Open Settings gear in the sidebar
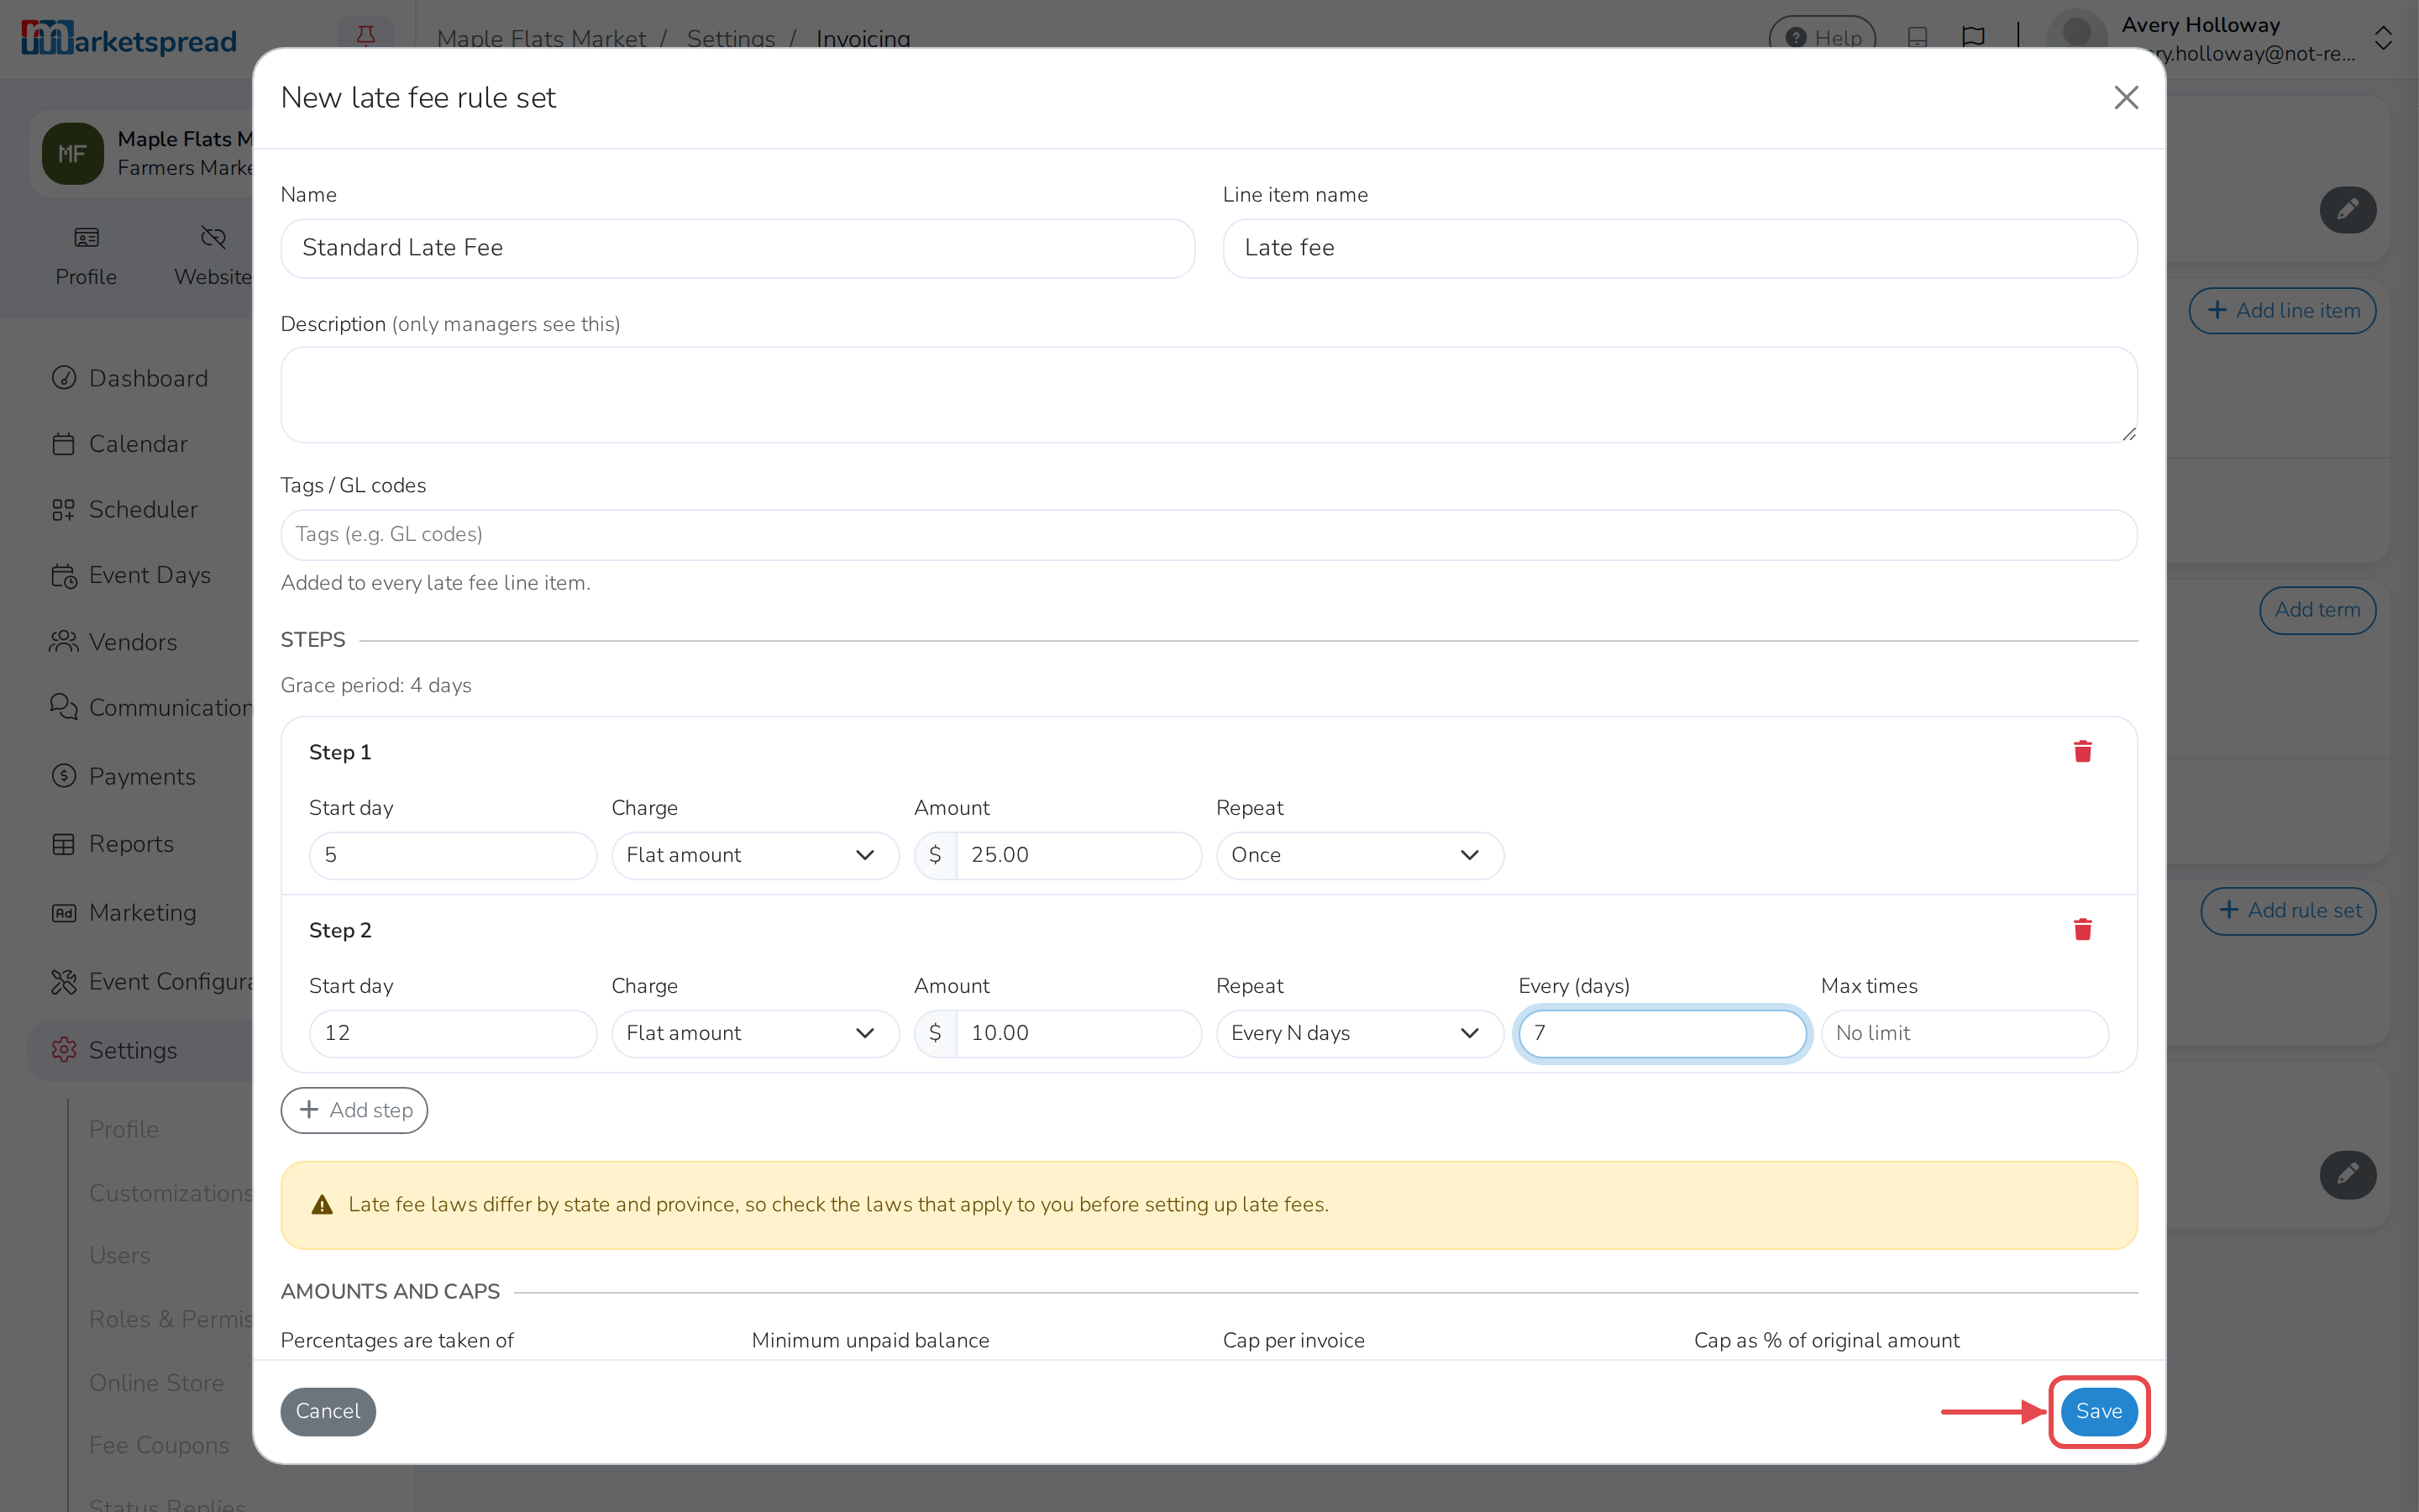The width and height of the screenshot is (2419, 1512). pos(64,1050)
